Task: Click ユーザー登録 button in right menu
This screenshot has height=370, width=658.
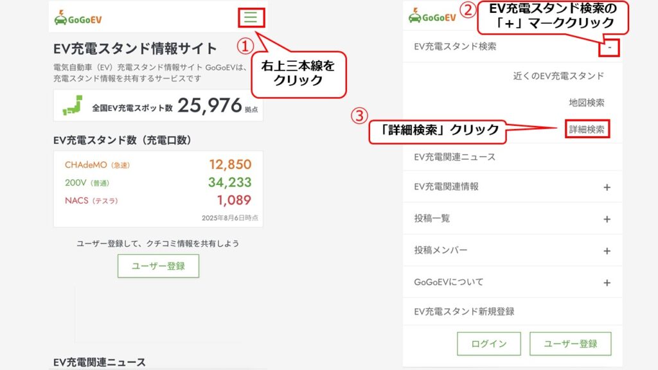Action: tap(571, 344)
